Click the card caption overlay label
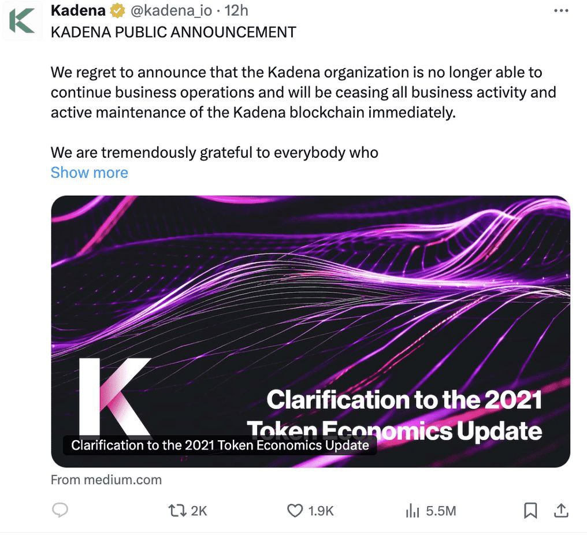 [220, 445]
